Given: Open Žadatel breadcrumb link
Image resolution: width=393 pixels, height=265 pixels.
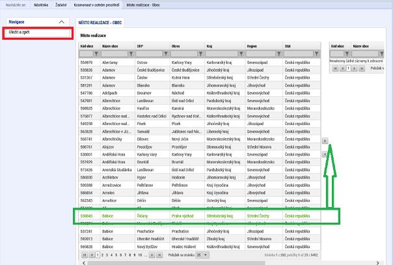Looking at the screenshot, I should click(x=61, y=5).
